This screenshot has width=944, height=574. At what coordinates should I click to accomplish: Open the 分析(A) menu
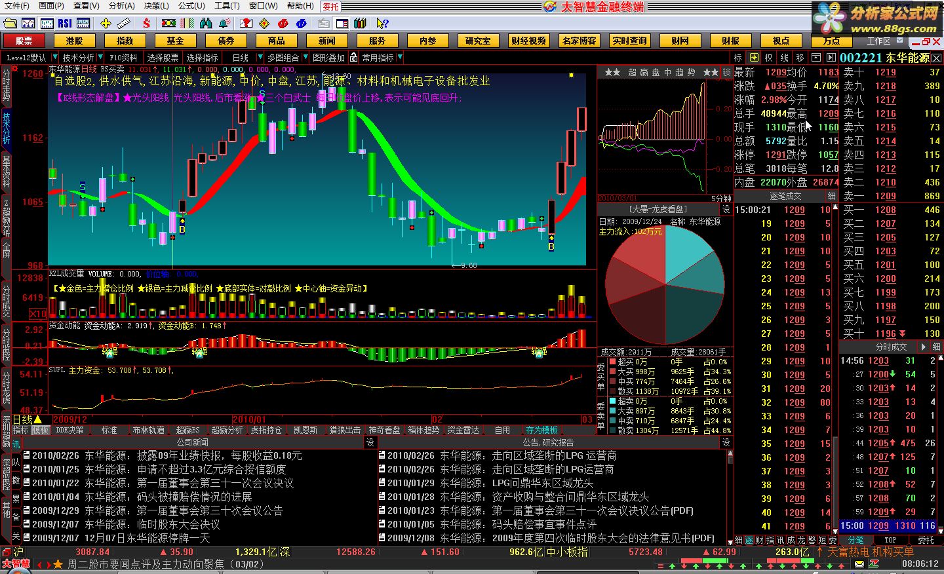click(121, 6)
